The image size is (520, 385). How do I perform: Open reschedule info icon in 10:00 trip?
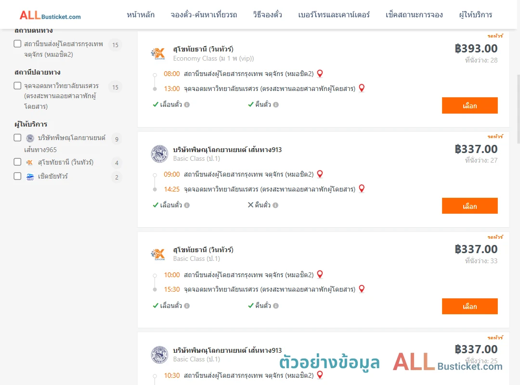tap(187, 306)
